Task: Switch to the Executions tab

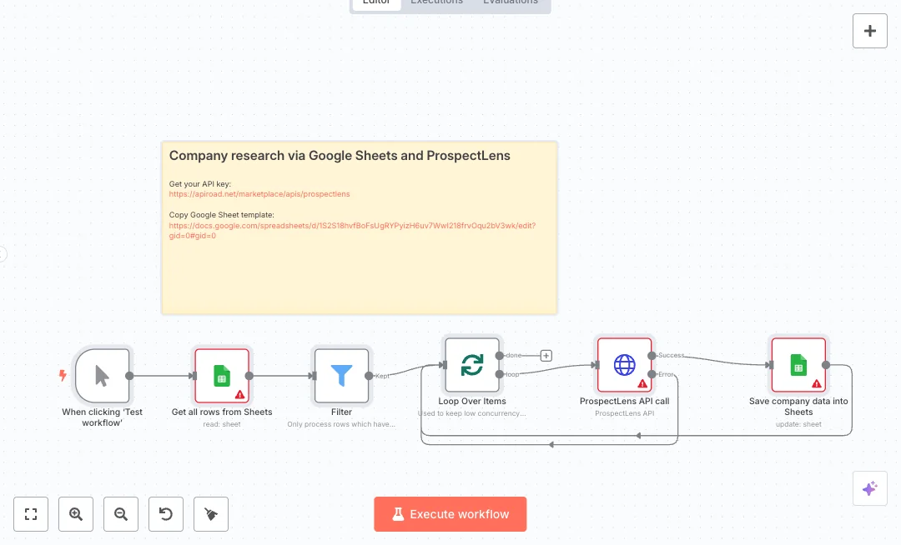Action: (436, 2)
